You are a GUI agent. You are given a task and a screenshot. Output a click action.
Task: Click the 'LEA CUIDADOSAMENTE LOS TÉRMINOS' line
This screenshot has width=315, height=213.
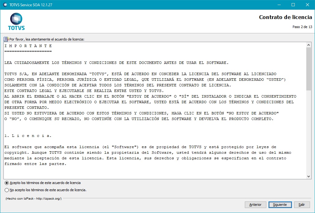point(117,63)
